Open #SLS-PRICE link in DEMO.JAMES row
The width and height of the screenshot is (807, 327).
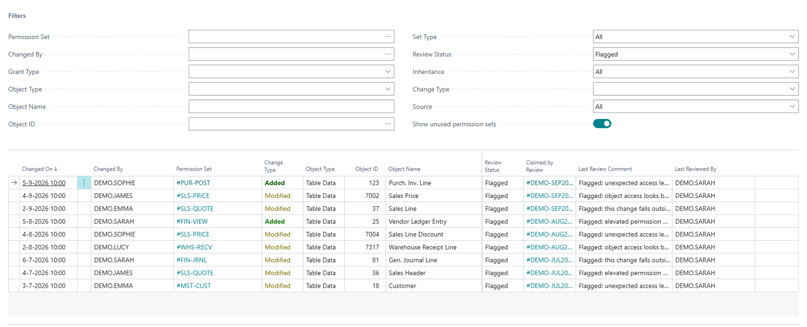point(193,196)
